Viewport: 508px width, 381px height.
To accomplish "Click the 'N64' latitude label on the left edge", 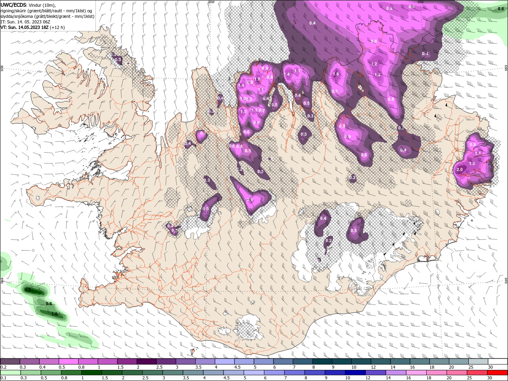I will 2,281.
